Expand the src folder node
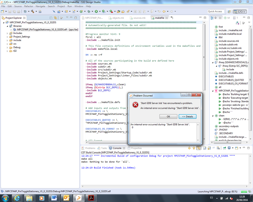253x202 pixels. click(7, 44)
